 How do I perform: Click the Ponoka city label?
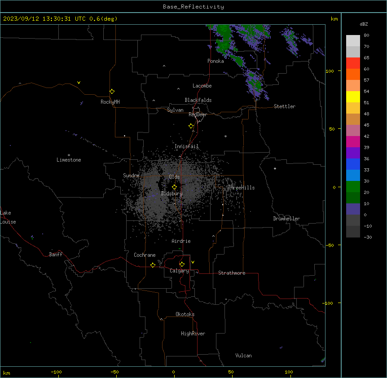coord(215,61)
